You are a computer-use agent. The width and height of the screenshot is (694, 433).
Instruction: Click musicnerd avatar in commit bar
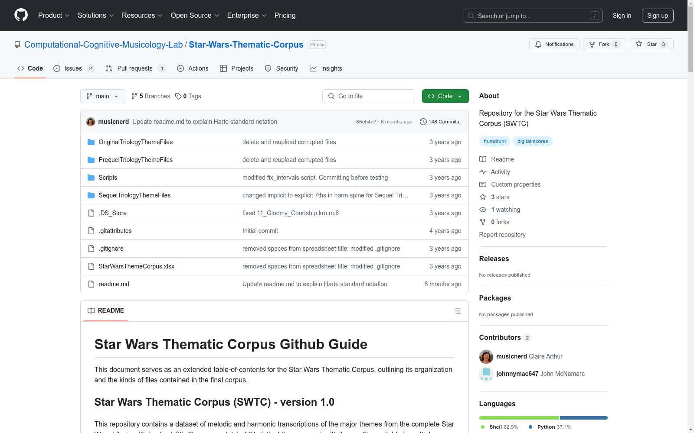click(91, 122)
